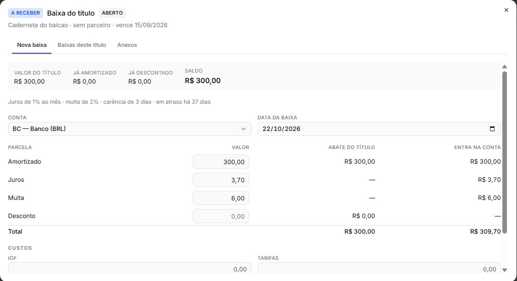Open the calendar picker in Data da baixa
The image size is (517, 281).
492,128
